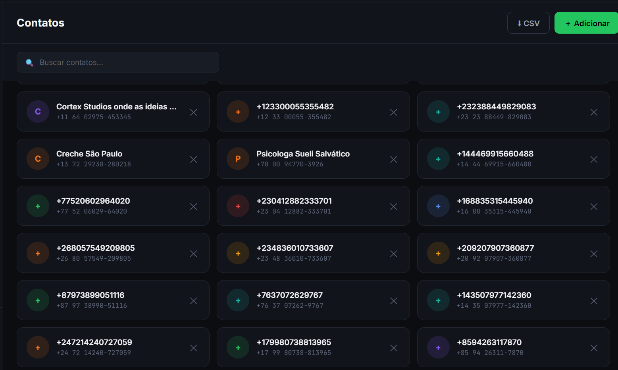Click the avatar of +234836010733607
618x370 pixels.
238,253
